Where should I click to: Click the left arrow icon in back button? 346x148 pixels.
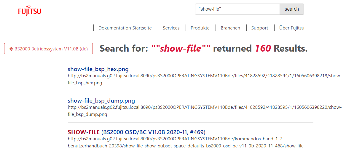(x=11, y=49)
